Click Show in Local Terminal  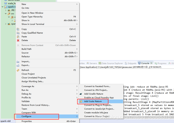click(x=48, y=24)
